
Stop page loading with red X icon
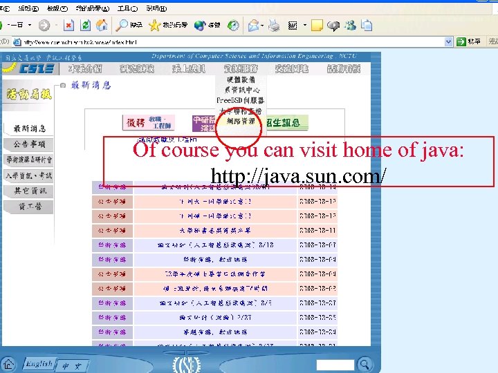68,25
